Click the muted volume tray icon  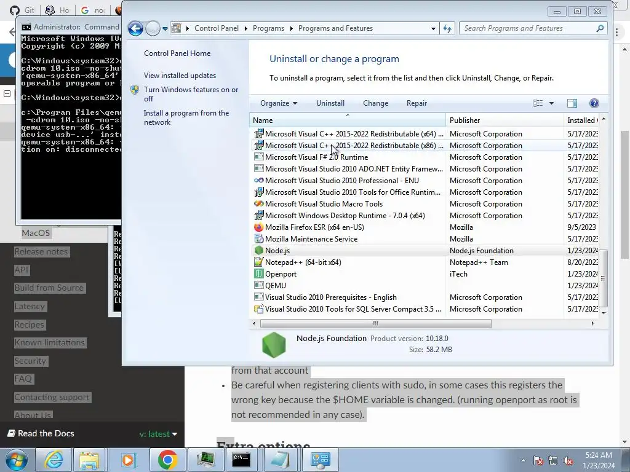[x=568, y=460]
